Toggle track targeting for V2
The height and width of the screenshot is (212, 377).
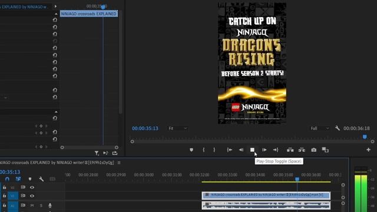pos(12,187)
